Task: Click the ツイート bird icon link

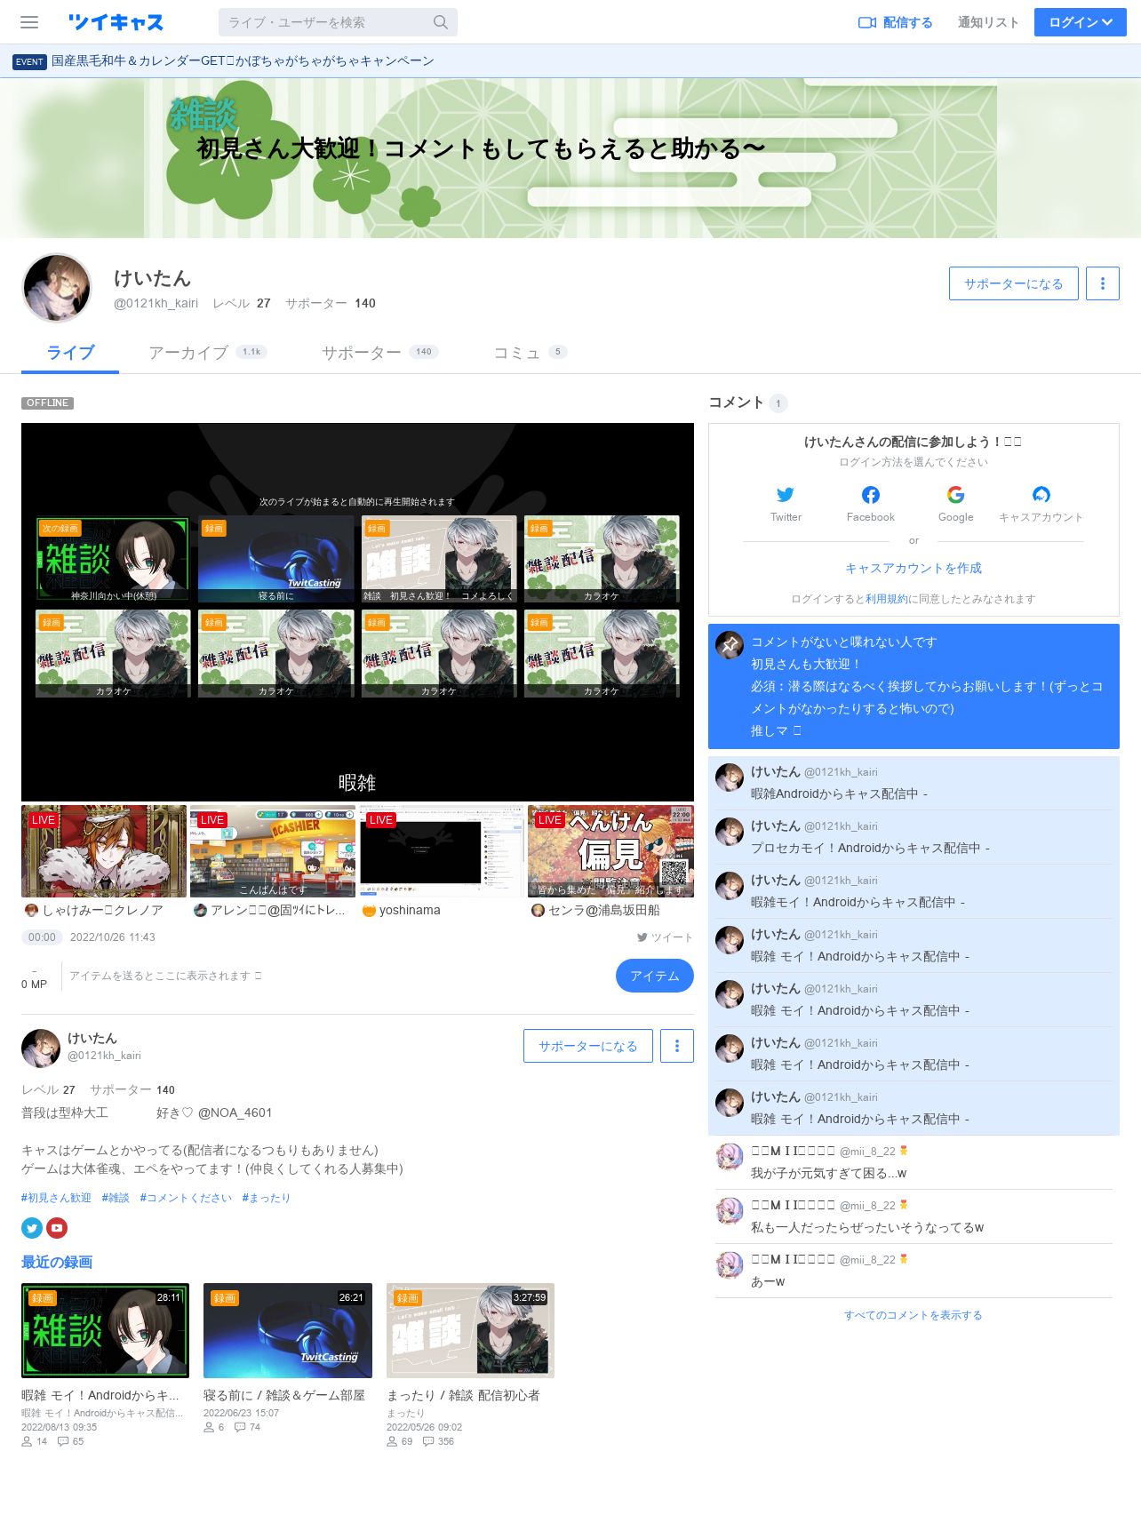Action: pos(665,937)
